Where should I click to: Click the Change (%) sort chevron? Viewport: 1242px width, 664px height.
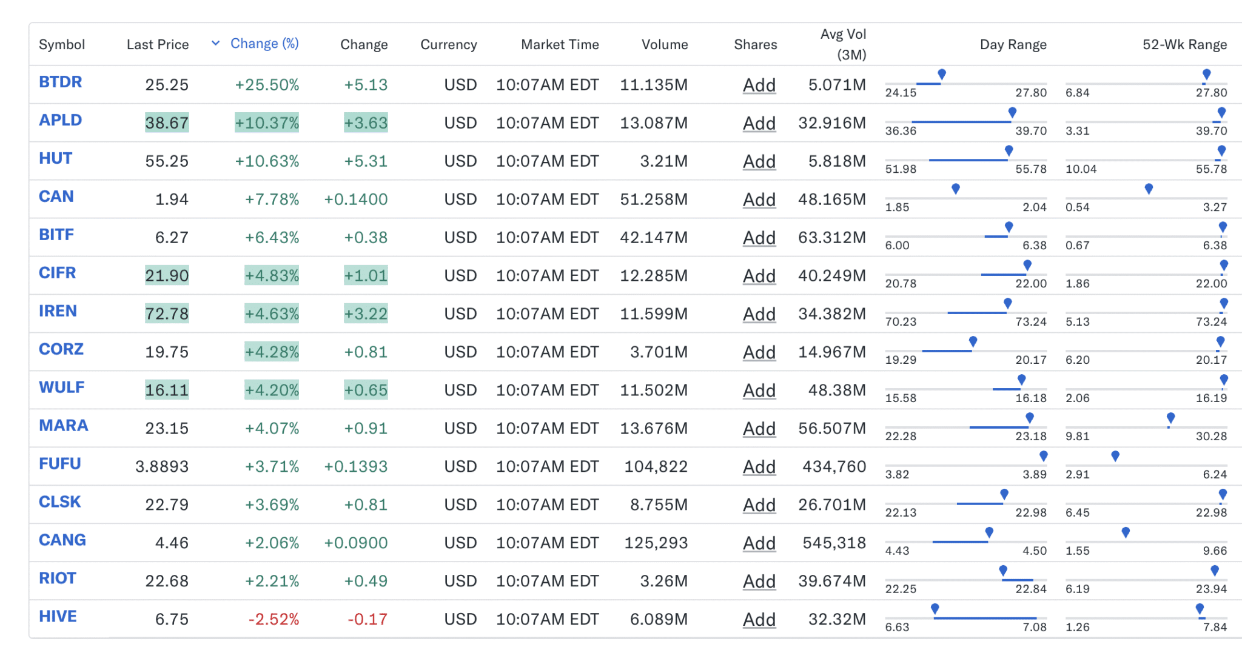215,43
